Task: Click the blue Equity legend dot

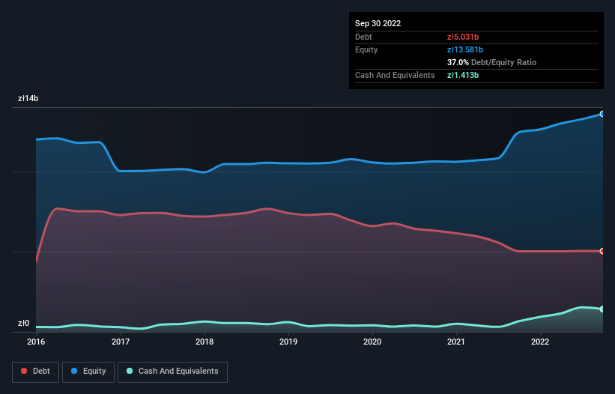Action: (x=74, y=371)
